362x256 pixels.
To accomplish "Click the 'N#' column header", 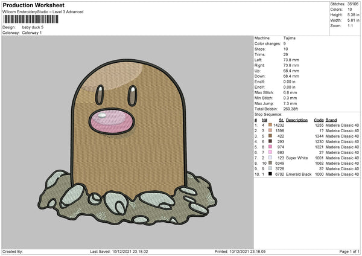I will coord(264,120).
